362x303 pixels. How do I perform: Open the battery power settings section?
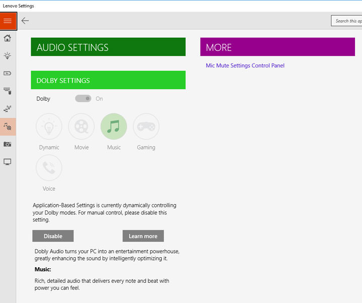pos(8,73)
